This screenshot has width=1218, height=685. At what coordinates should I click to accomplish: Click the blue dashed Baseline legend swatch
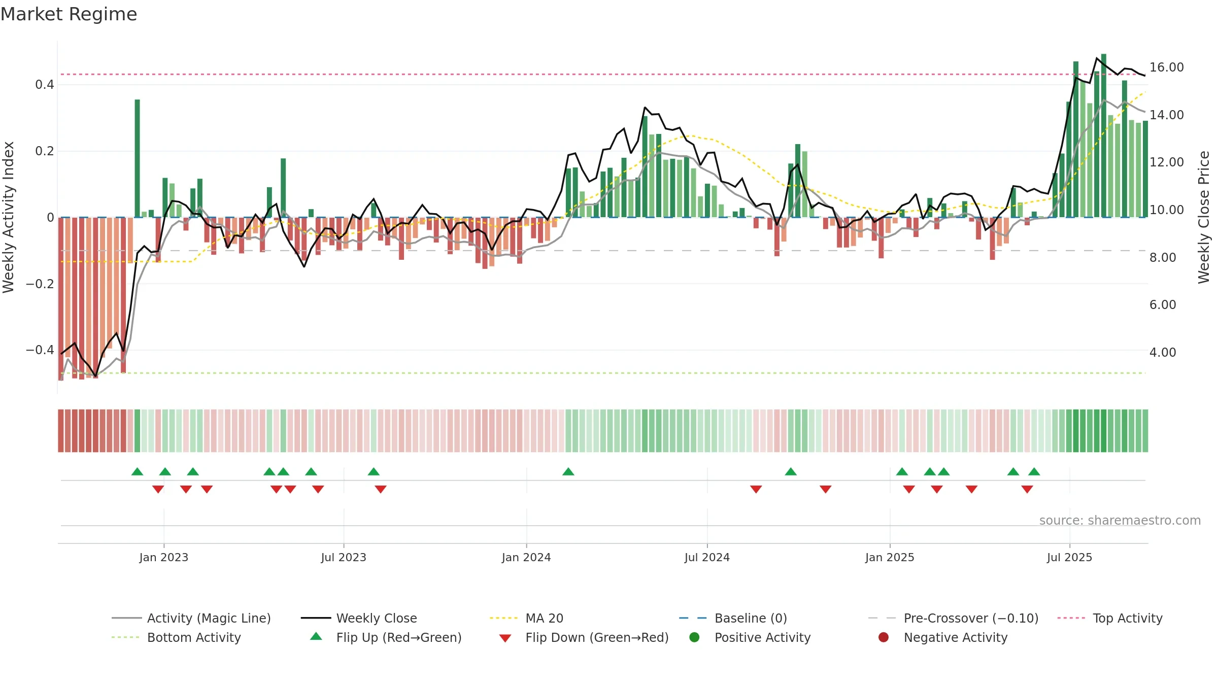click(x=693, y=618)
